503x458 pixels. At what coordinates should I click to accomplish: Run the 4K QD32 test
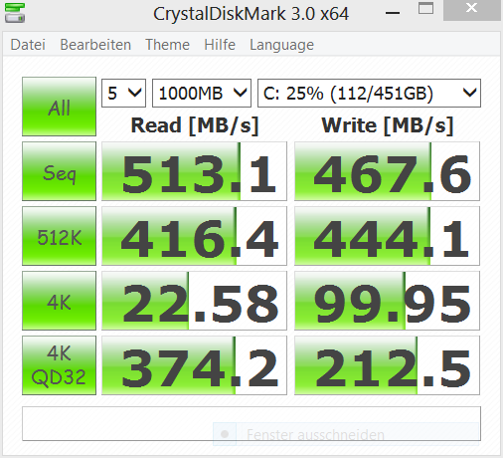point(59,365)
